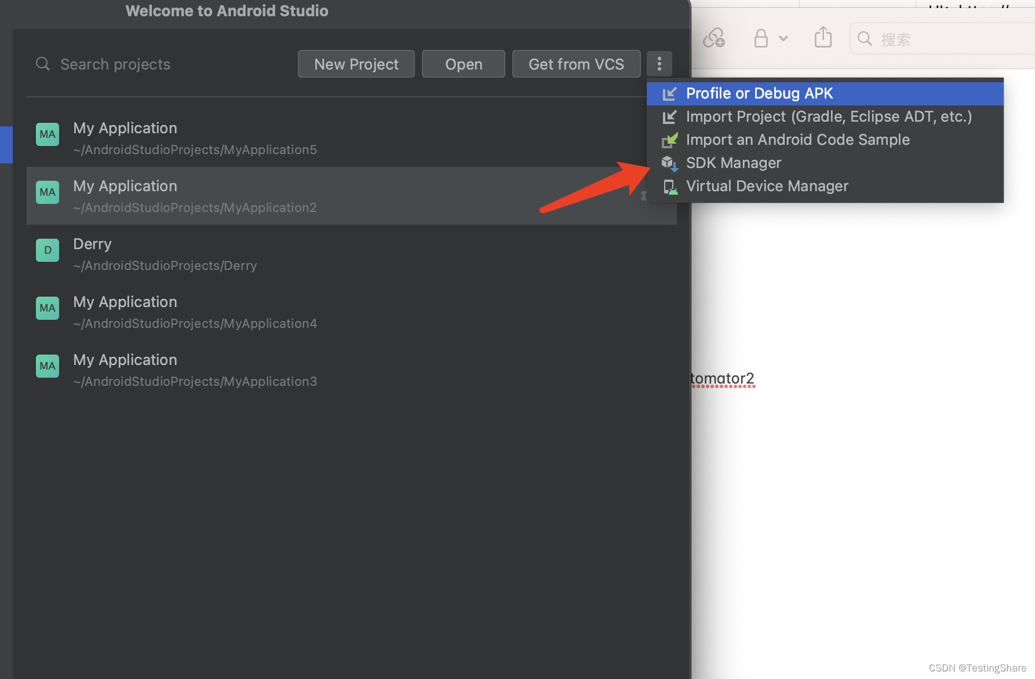Click the SDK Manager cube icon

(x=669, y=163)
